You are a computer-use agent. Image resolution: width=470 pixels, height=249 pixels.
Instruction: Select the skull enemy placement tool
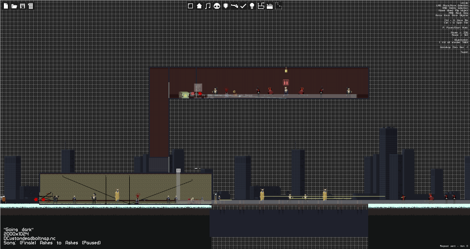click(217, 6)
